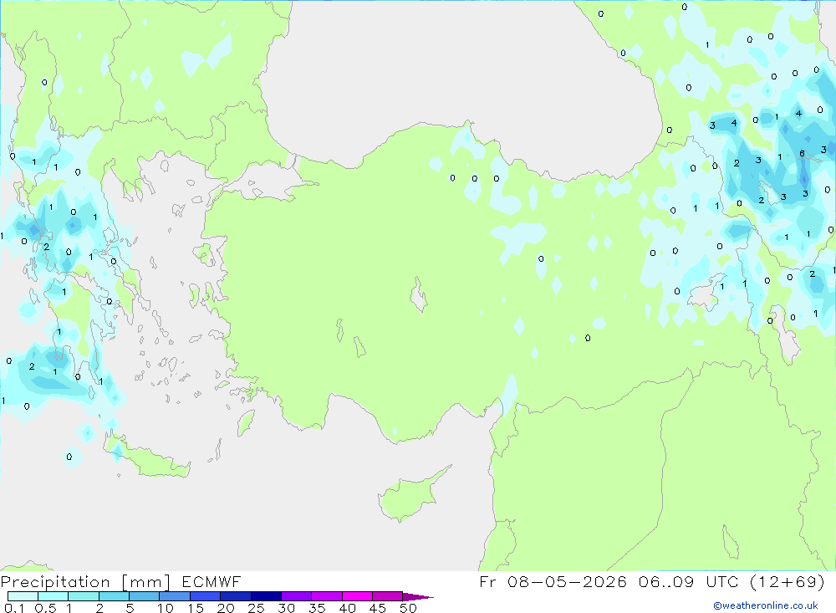The height and width of the screenshot is (613, 836).
Task: Click the '10' legend scale label
Action: click(x=166, y=608)
